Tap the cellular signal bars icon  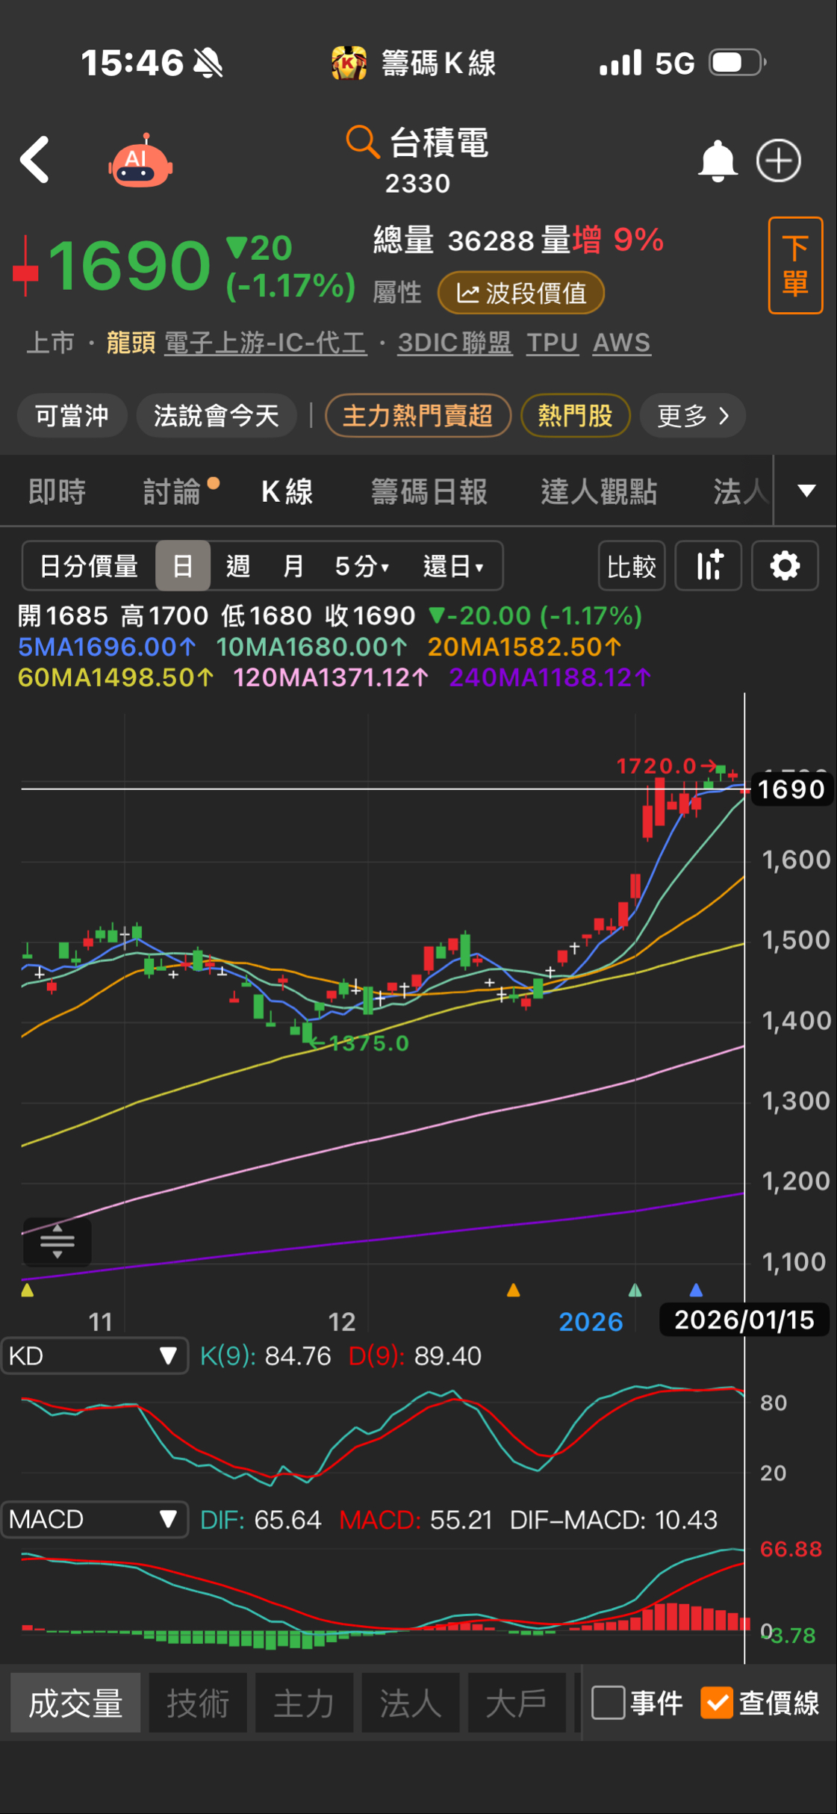coord(620,63)
